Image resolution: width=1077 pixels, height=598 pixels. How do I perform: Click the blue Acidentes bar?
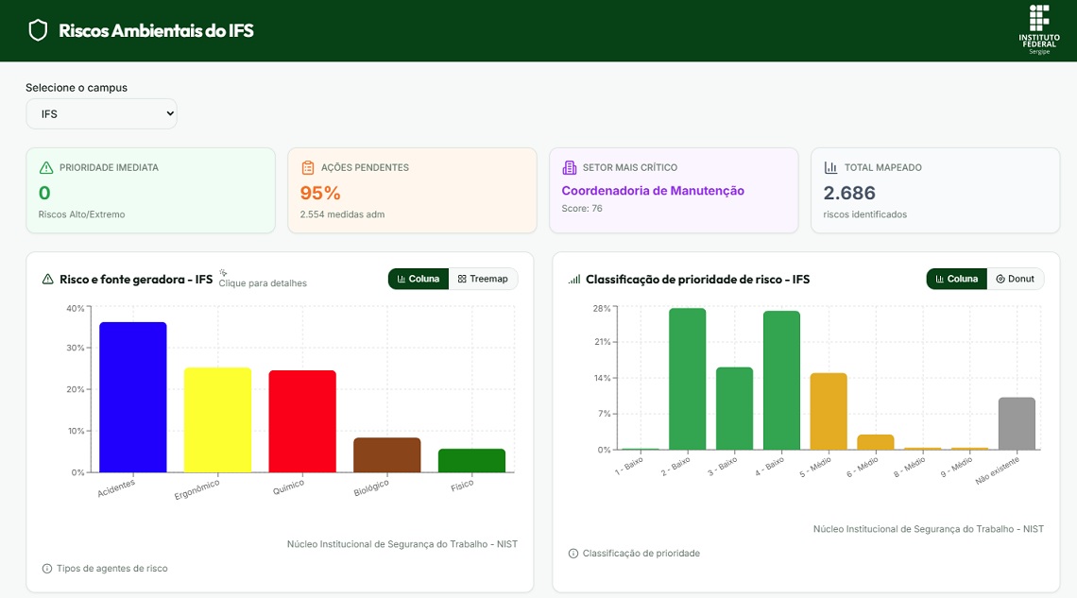(x=133, y=397)
